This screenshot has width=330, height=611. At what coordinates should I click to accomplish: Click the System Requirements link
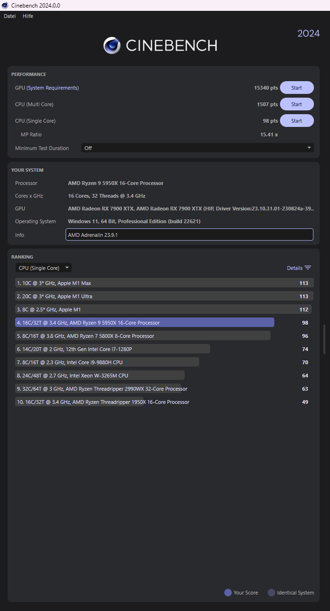click(53, 88)
